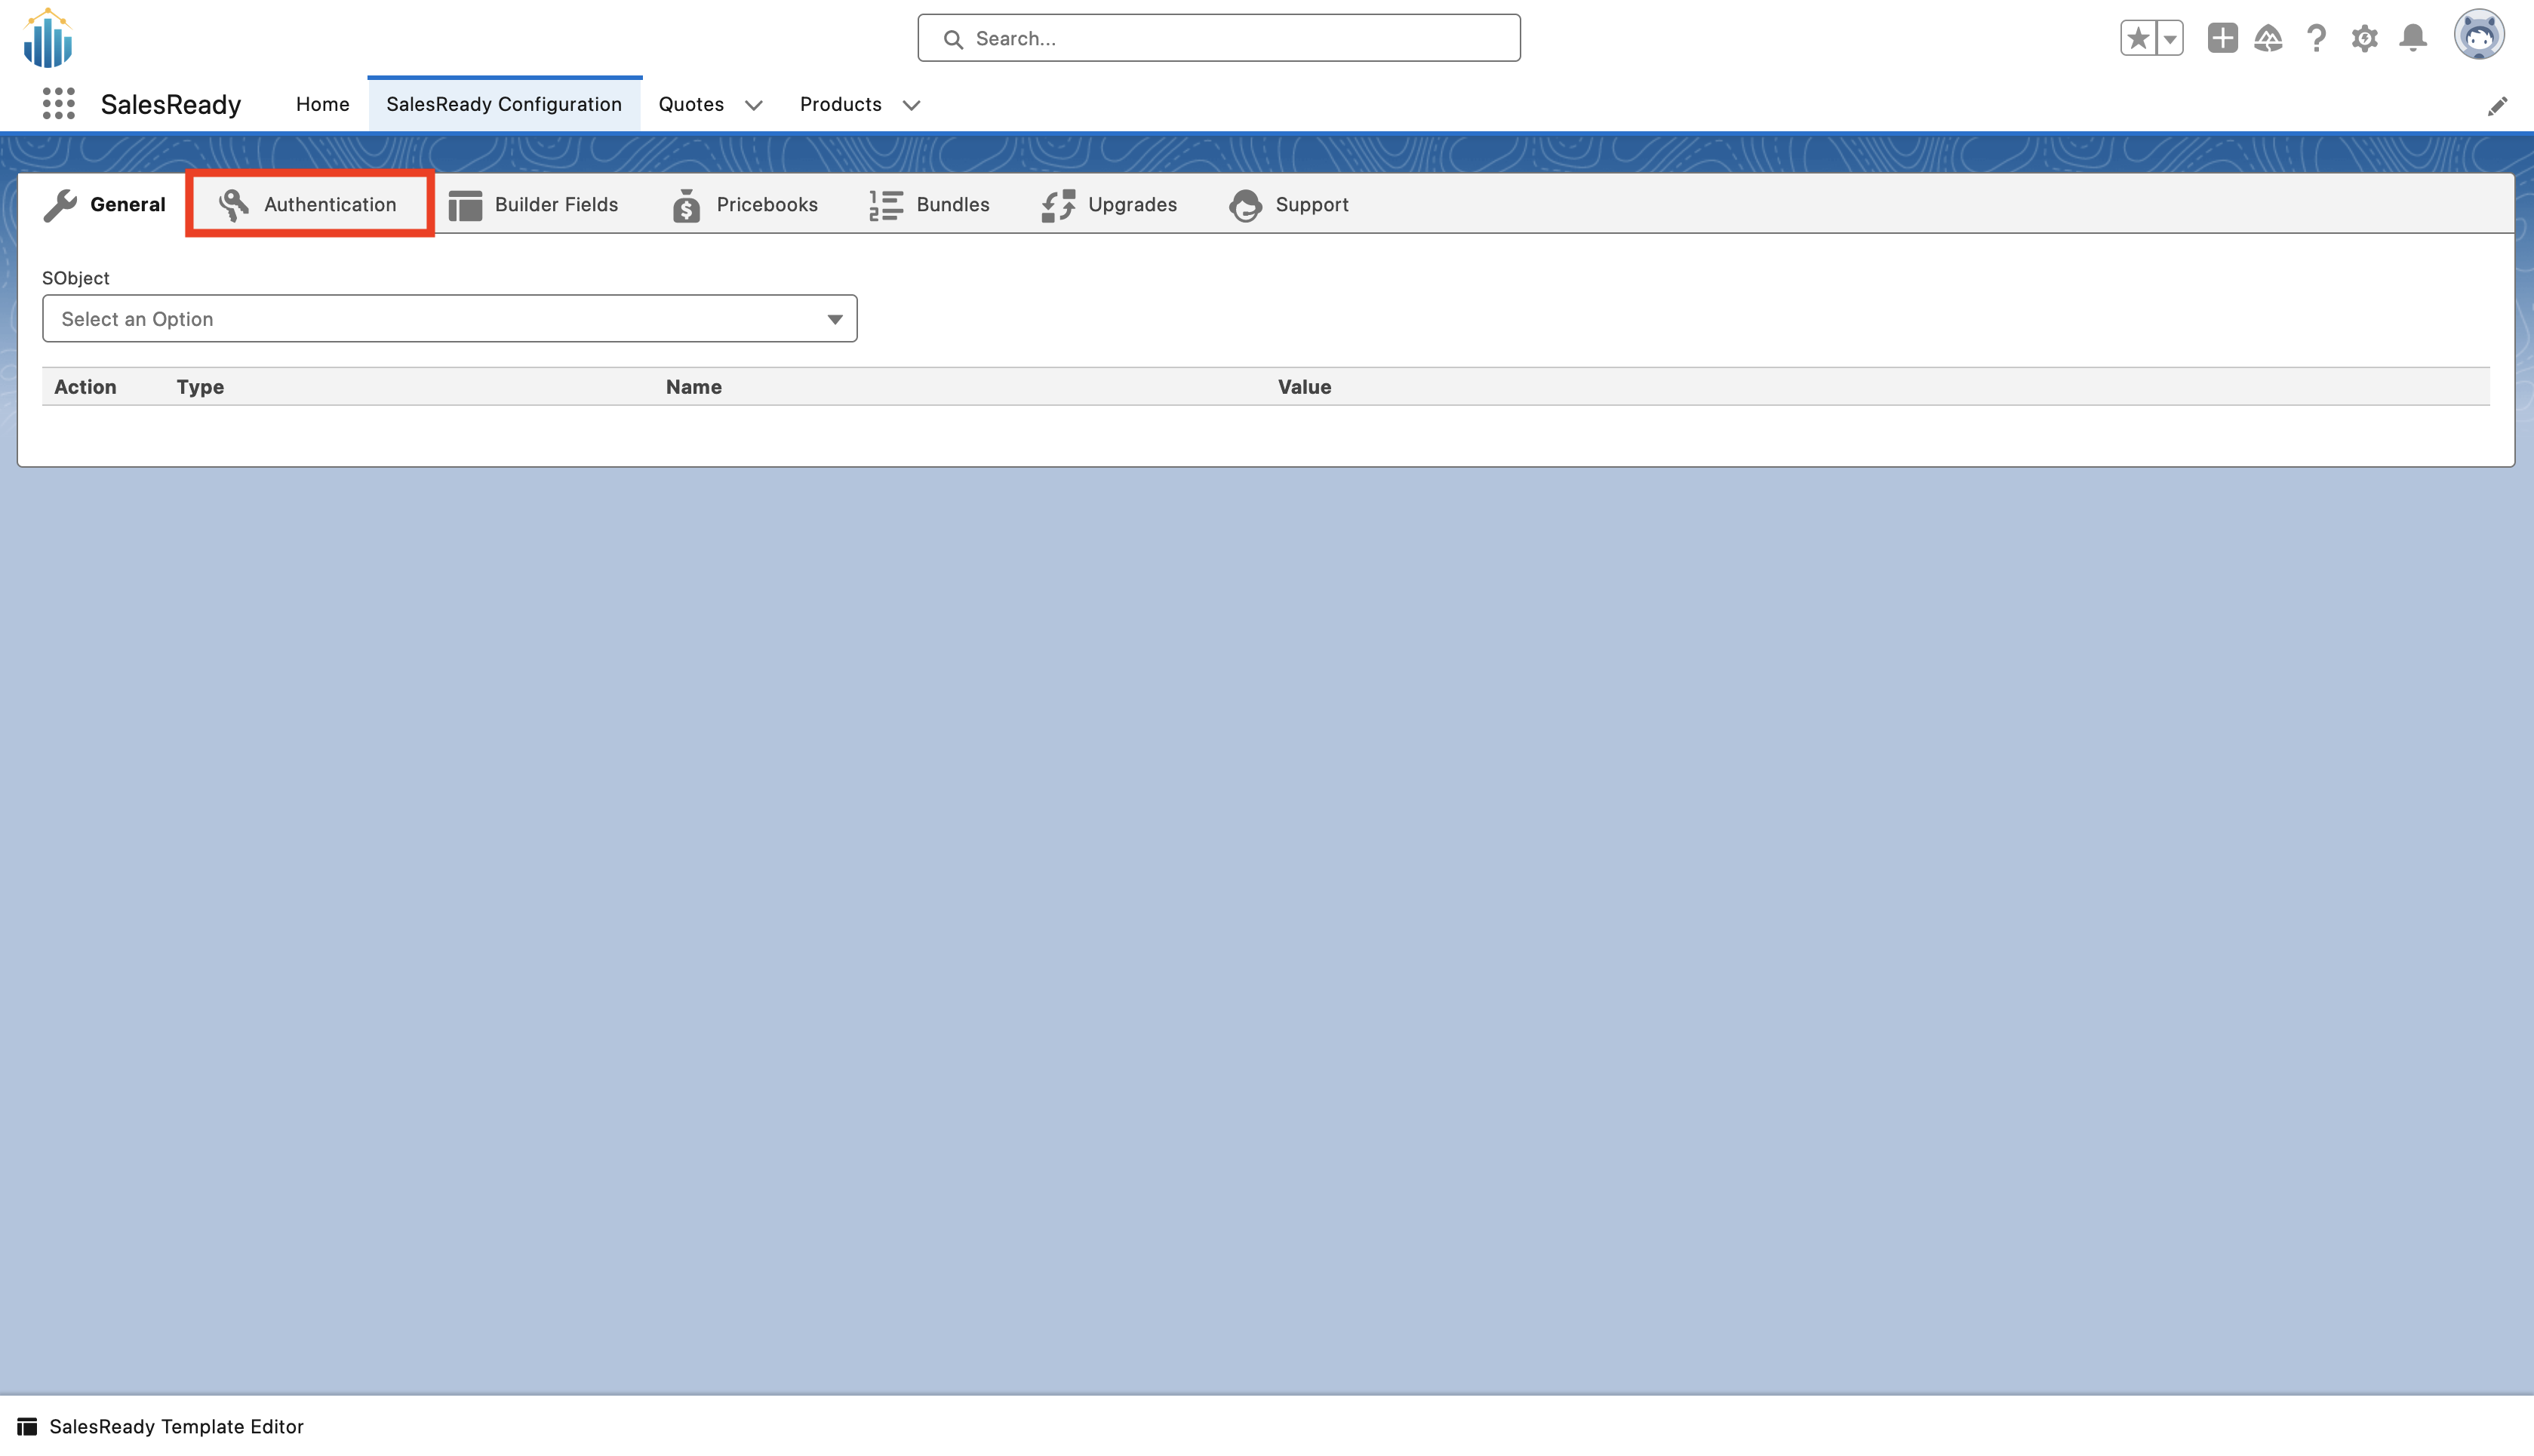The height and width of the screenshot is (1456, 2534).
Task: Open the Global Actions plus icon
Action: (2222, 38)
